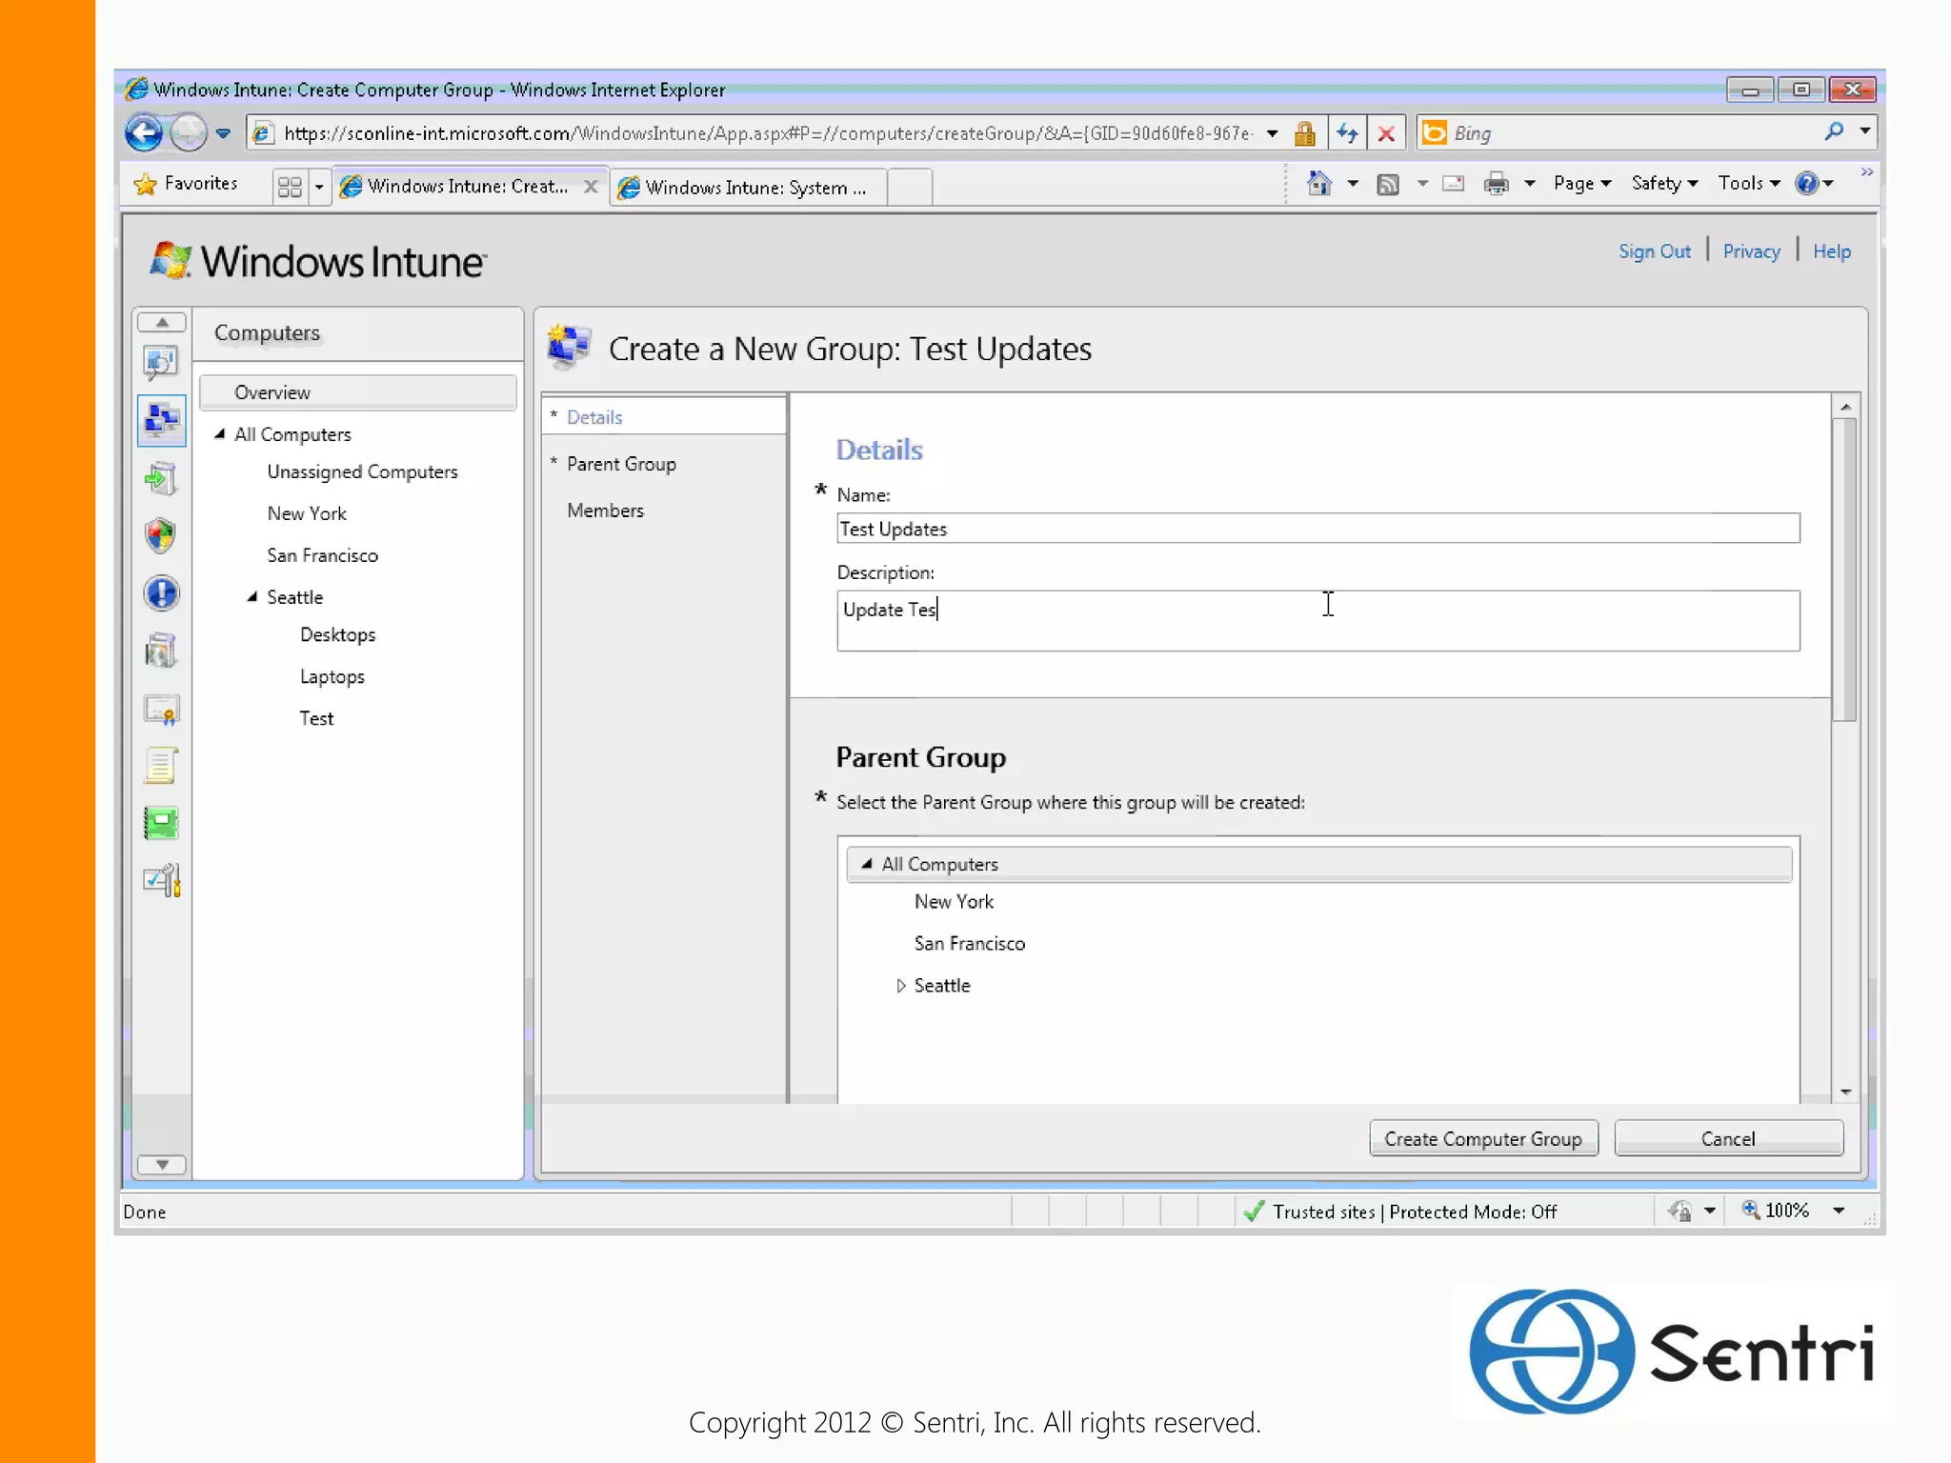This screenshot has width=1951, height=1463.
Task: Click the Licenses certificate icon
Action: [x=161, y=710]
